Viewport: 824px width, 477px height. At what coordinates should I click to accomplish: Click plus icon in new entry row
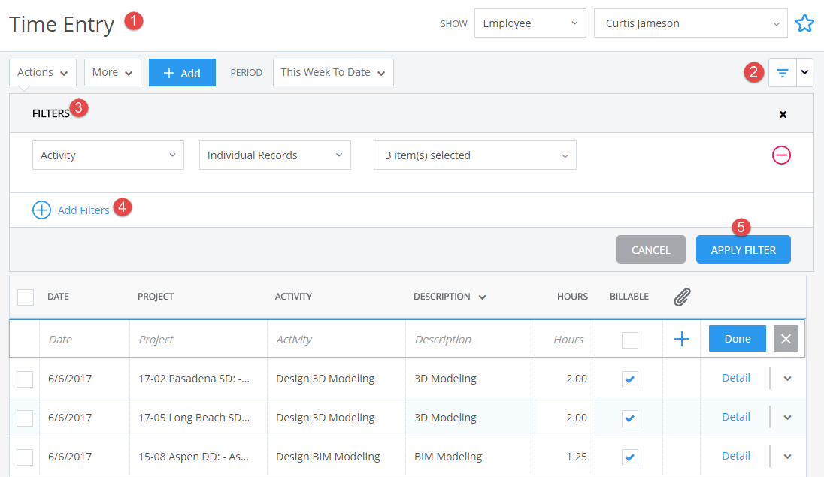(x=682, y=339)
